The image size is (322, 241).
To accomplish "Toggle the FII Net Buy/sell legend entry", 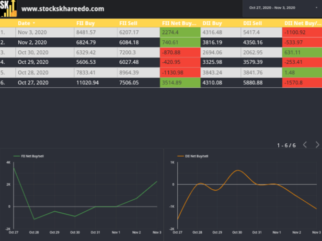I will coord(29,156).
